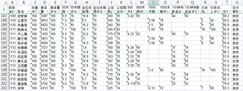The image size is (243, 91).
Task: Select the sit-and-reach cell 25.8
Action: point(87,61)
